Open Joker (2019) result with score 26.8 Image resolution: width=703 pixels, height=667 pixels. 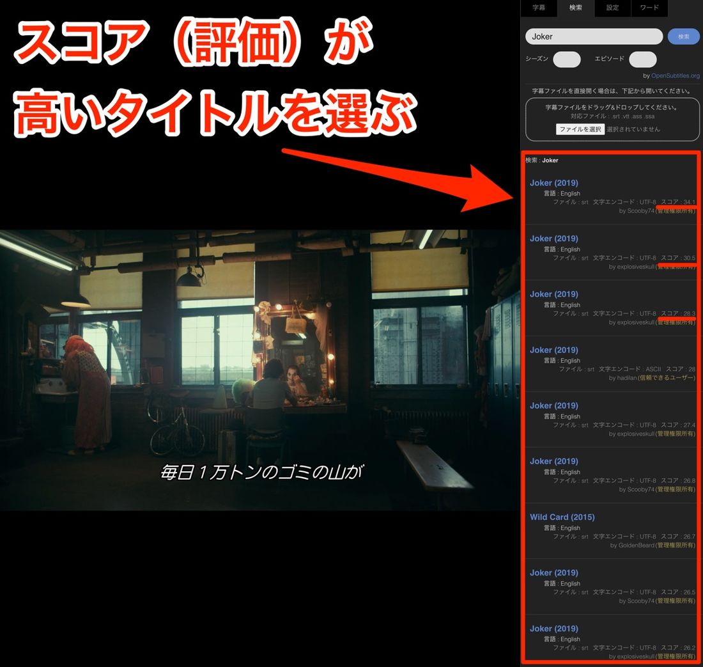(x=553, y=461)
